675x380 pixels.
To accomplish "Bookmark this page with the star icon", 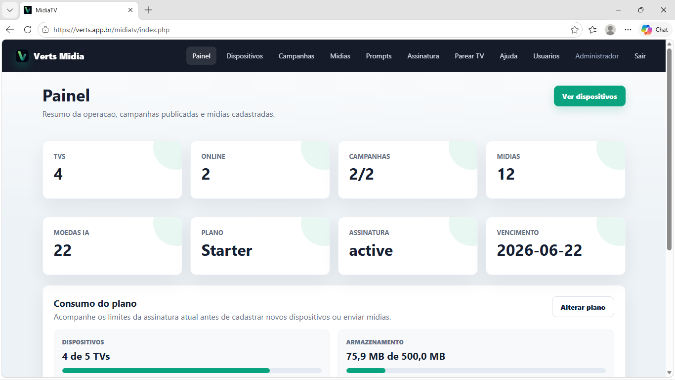I will tap(575, 30).
